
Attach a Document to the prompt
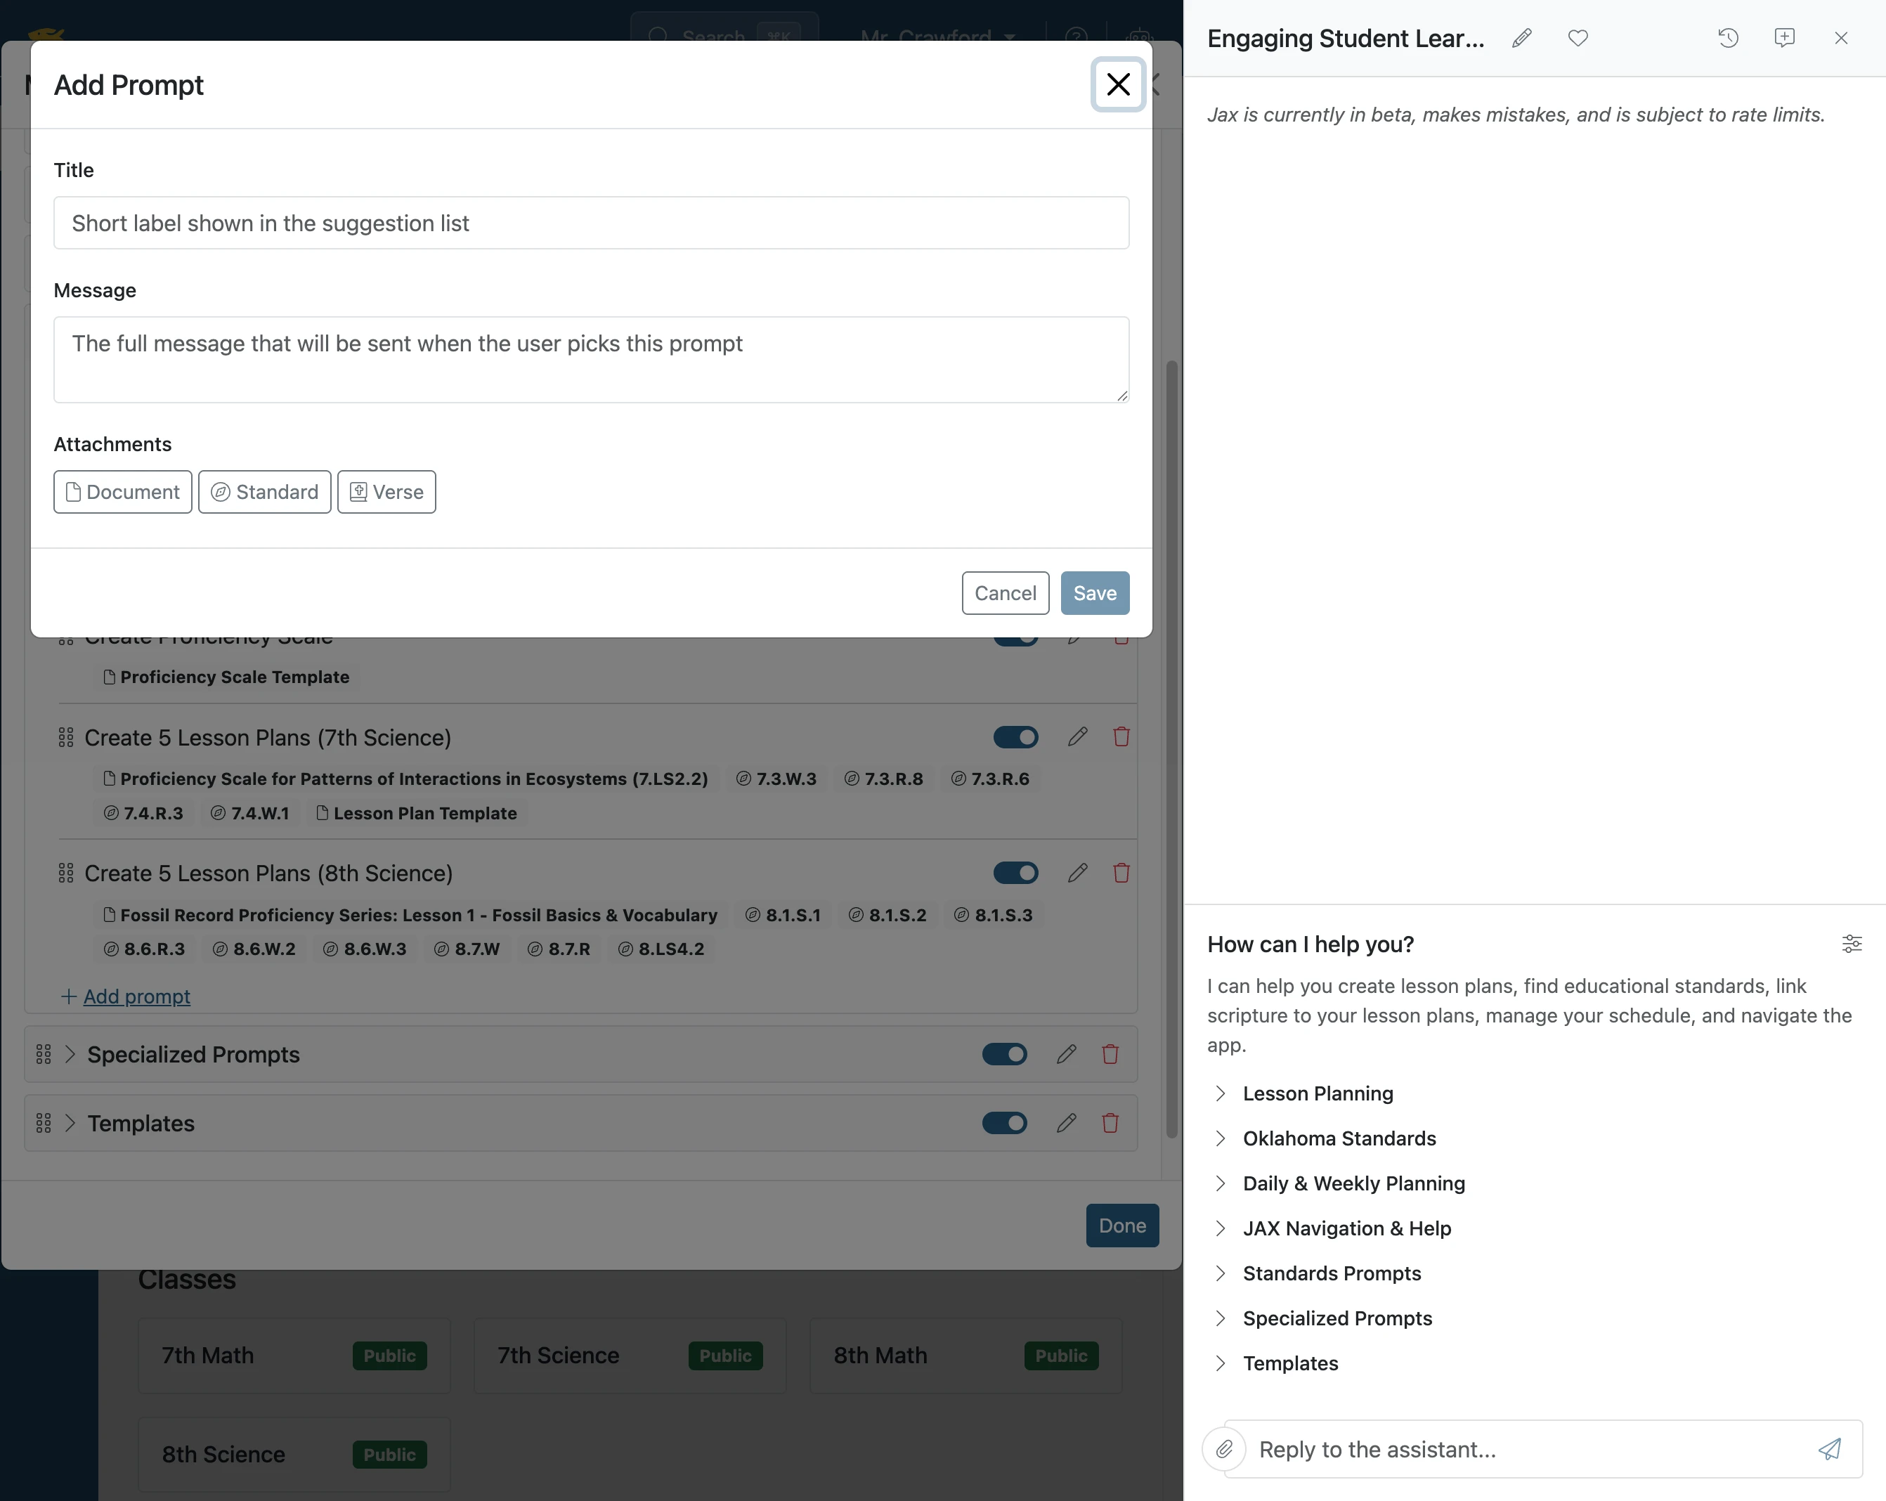tap(122, 492)
